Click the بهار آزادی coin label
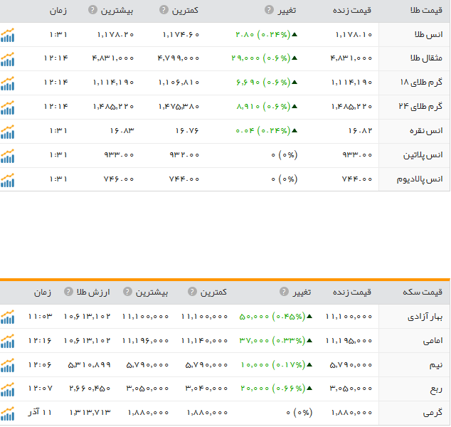The image size is (451, 427). [425, 317]
